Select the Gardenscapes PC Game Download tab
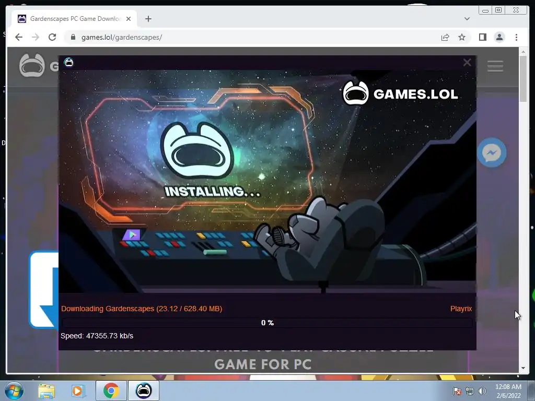Viewport: 535px width, 401px height. pyautogui.click(x=74, y=19)
